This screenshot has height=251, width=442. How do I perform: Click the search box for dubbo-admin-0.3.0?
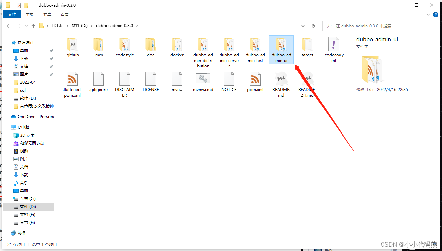coord(379,26)
